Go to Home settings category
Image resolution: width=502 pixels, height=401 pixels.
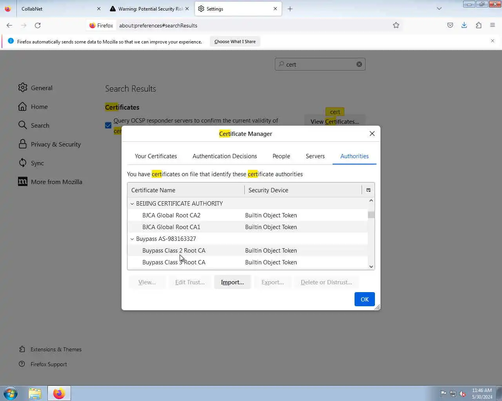pos(33,107)
